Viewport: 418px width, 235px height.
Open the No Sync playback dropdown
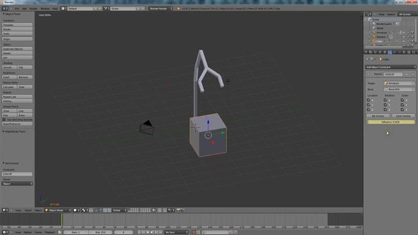click(x=176, y=232)
